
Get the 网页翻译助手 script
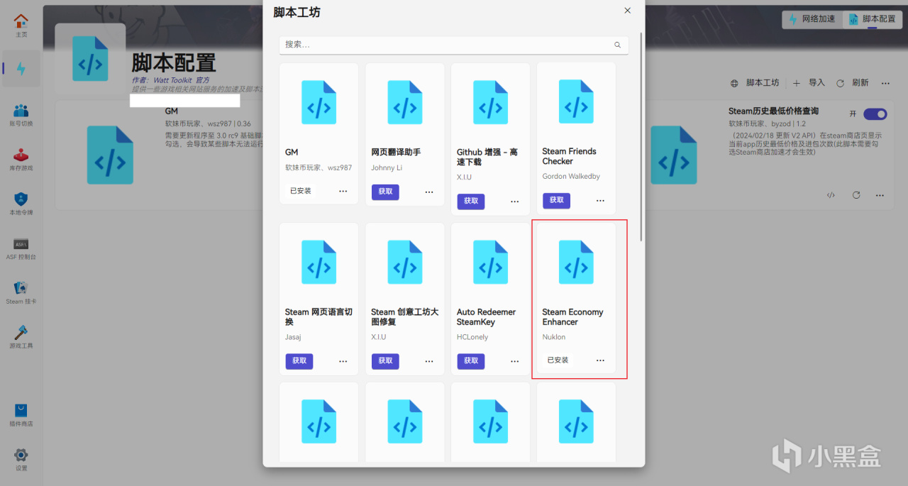pos(385,192)
